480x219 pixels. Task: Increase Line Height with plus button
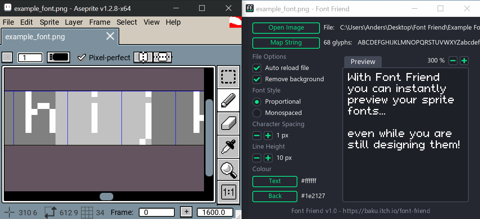(268, 158)
